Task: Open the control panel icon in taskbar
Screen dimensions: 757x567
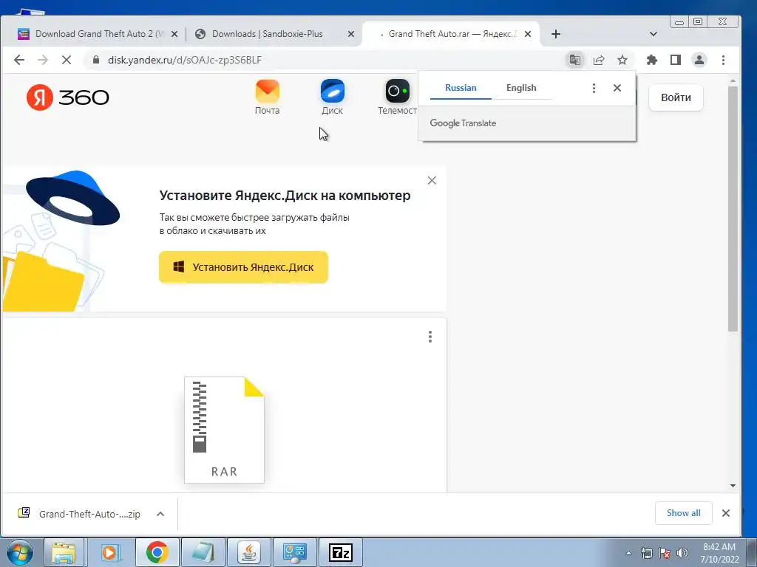Action: pos(294,552)
